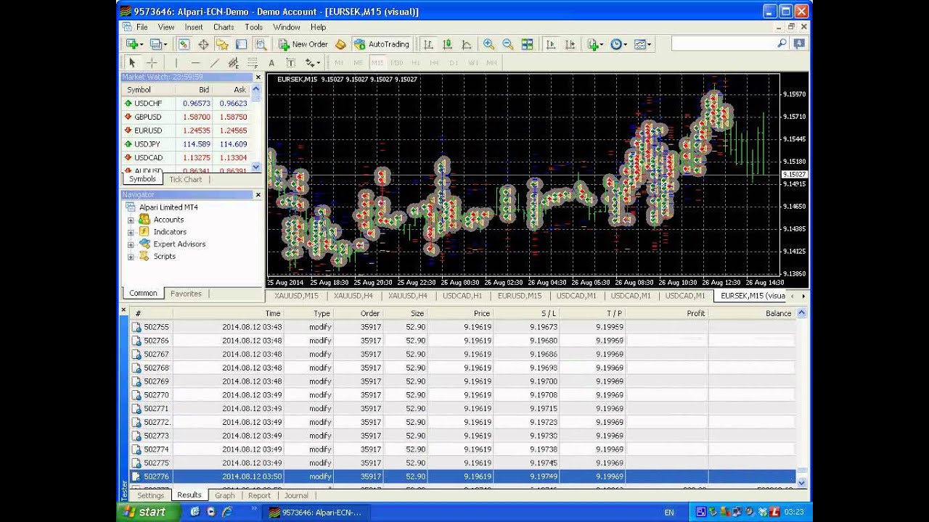Click the search magnifier icon
Screen dimensions: 929x522
tap(782, 43)
